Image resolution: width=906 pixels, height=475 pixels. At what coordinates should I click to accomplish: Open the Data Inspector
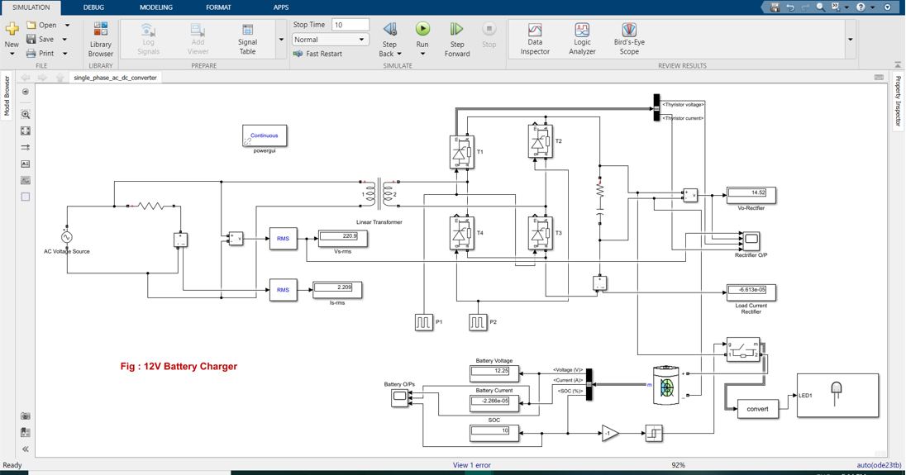coord(535,40)
